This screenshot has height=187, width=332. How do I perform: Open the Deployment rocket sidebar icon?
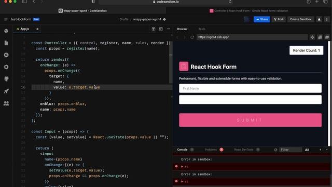click(6, 91)
